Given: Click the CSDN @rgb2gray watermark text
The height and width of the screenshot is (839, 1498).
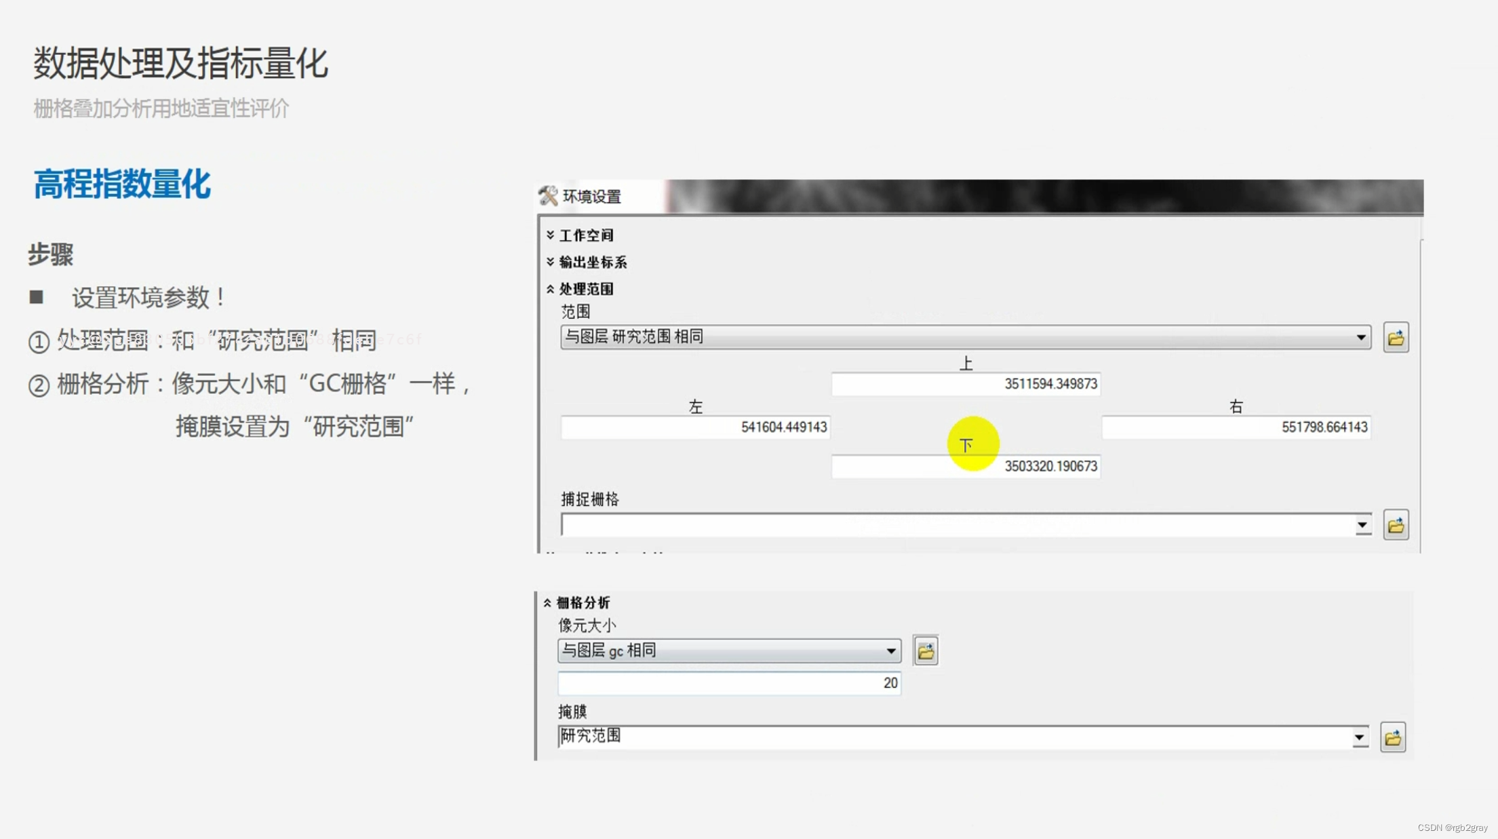Looking at the screenshot, I should pyautogui.click(x=1452, y=827).
